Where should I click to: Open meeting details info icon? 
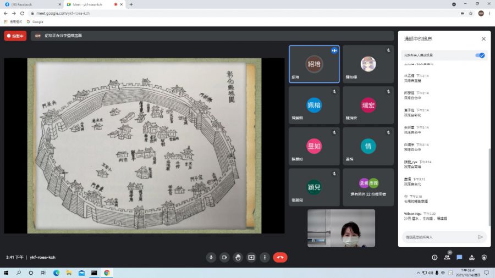click(435, 257)
